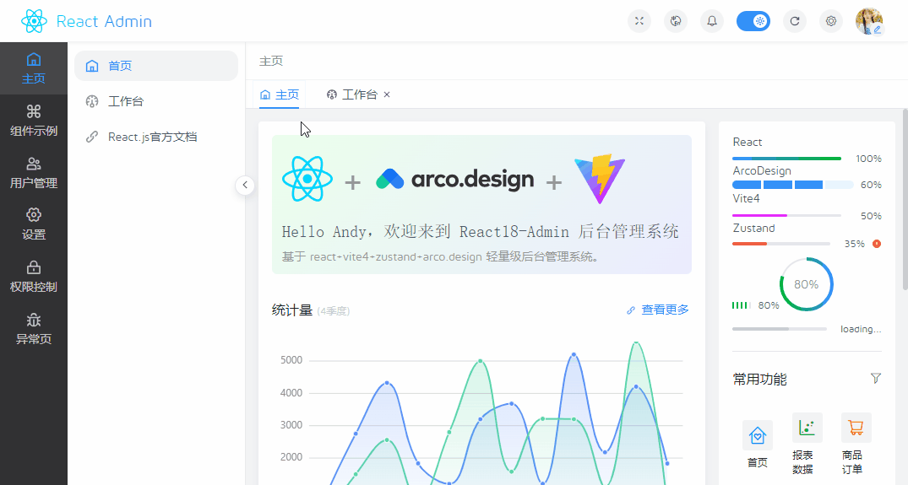This screenshot has width=908, height=485.
Task: Click 主页 breadcrumb text
Action: coord(271,62)
